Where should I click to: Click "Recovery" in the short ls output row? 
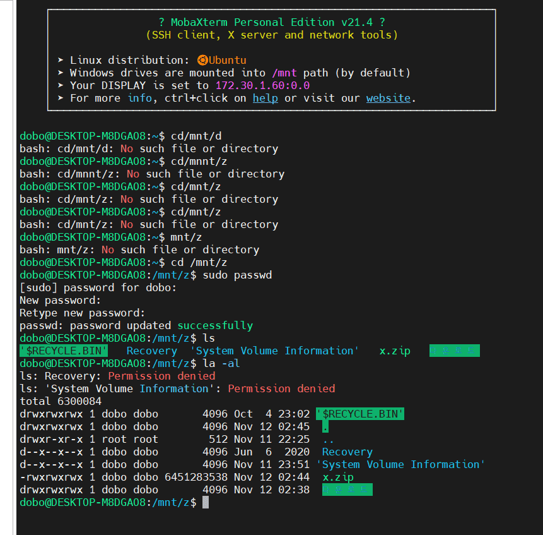click(152, 351)
